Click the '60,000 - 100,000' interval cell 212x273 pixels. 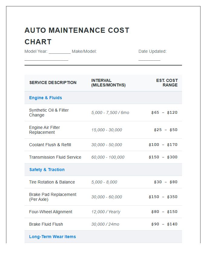108,157
